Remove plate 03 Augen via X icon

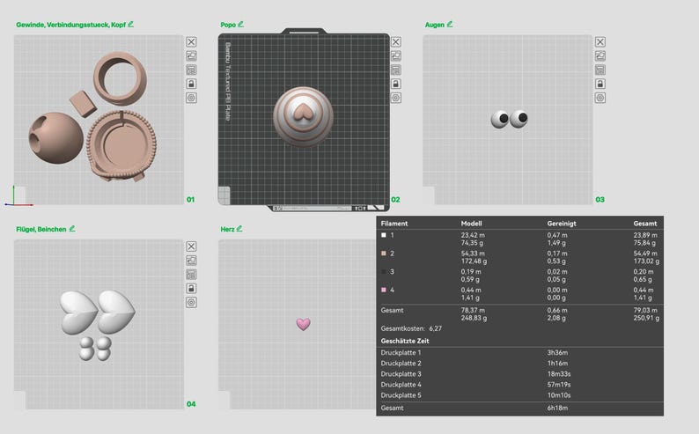click(600, 42)
